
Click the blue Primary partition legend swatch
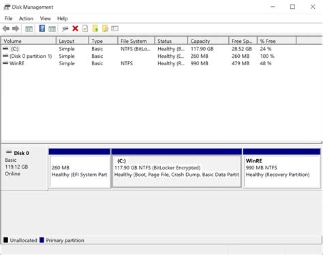pyautogui.click(x=42, y=240)
